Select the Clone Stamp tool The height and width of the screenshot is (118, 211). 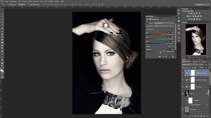2,34
